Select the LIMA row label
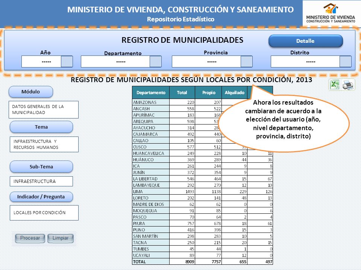 (151, 192)
